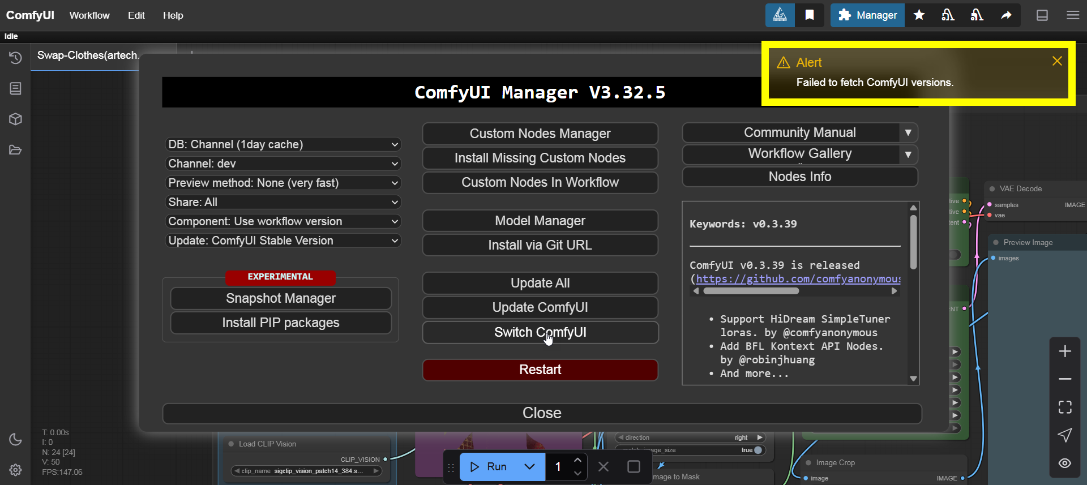Open the Help menu
Screen dimensions: 1087x485
(173, 15)
